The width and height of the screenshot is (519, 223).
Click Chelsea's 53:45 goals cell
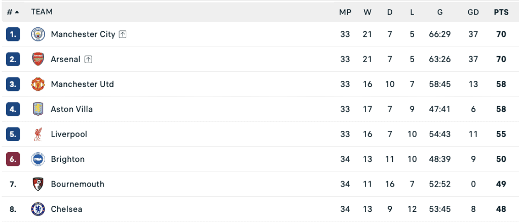click(x=439, y=209)
